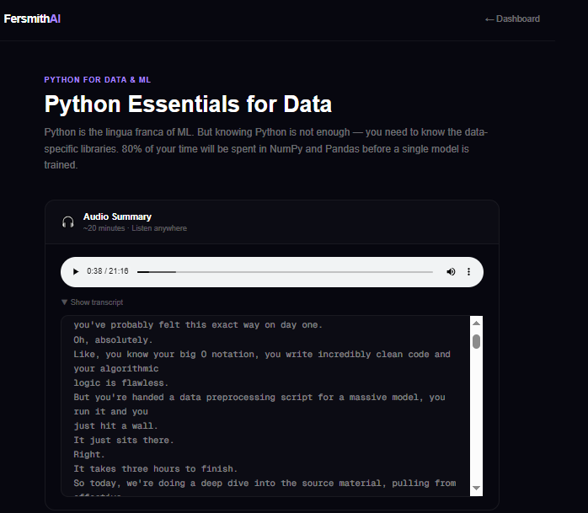The width and height of the screenshot is (588, 513).
Task: Click transcript line 'just hit a wall.'
Action: (x=116, y=426)
